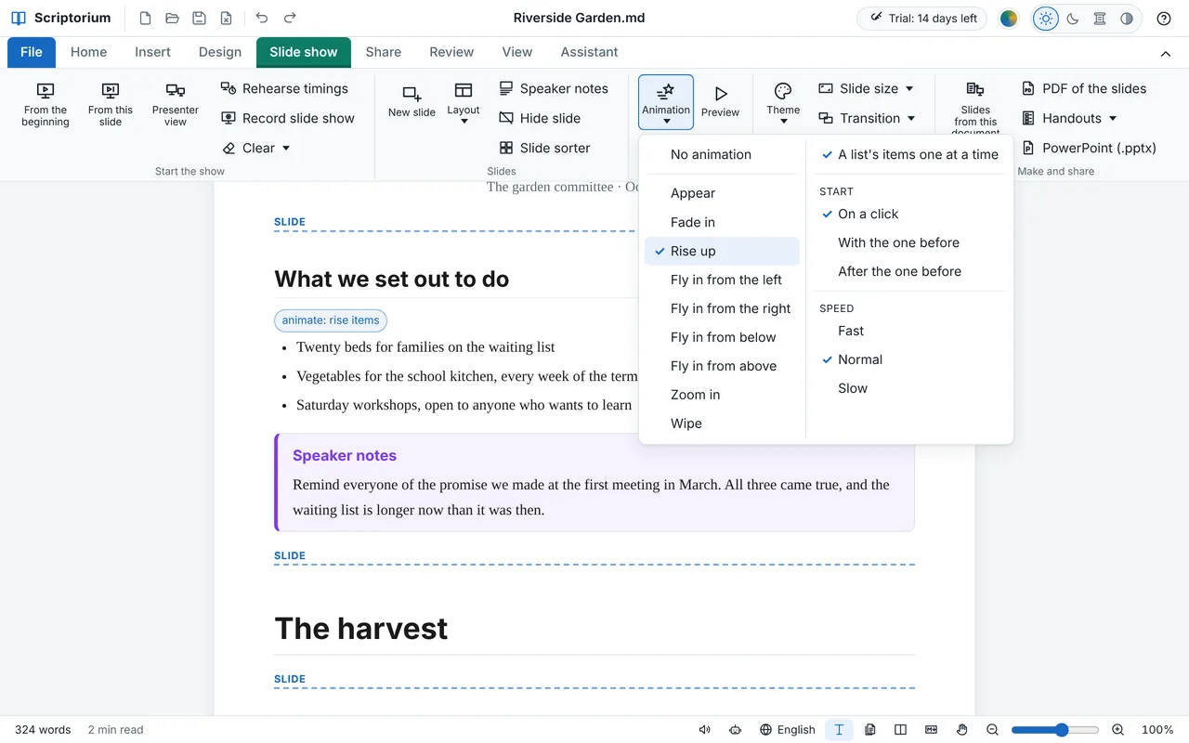The image size is (1189, 743).
Task: Open Presenter view
Action: [176, 104]
